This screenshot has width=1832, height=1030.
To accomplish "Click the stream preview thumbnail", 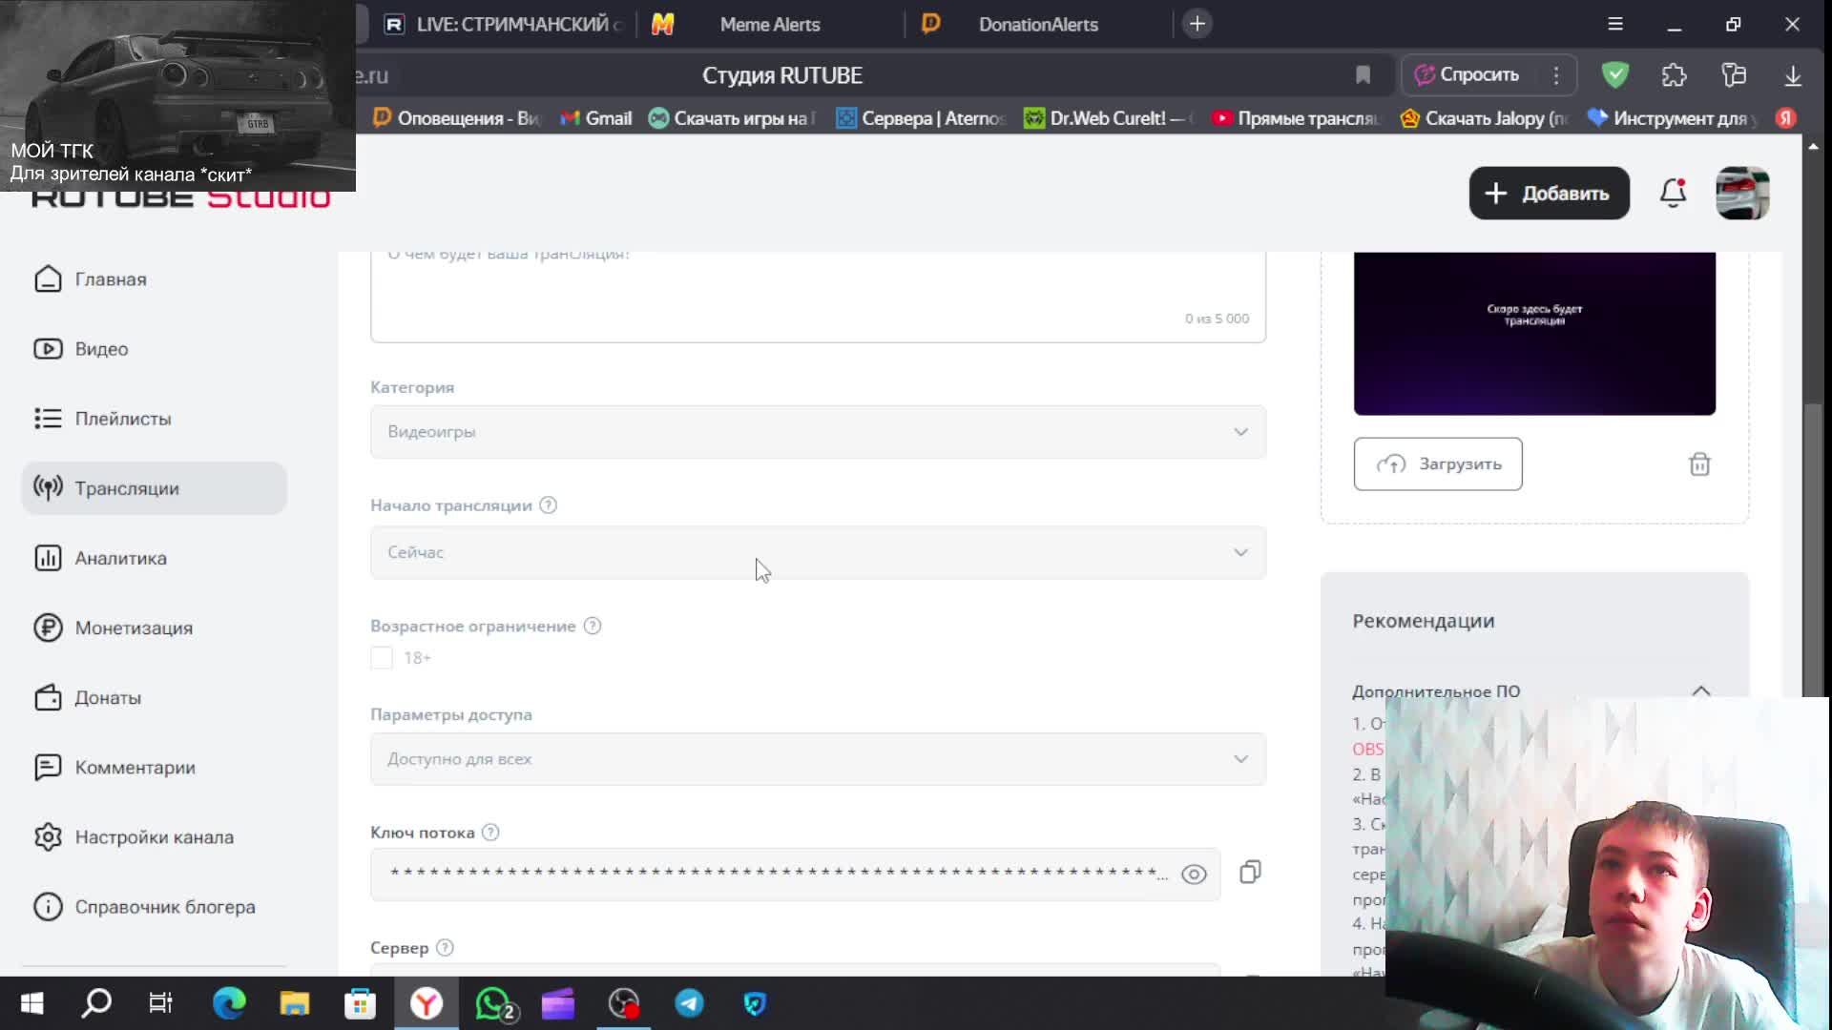I will 1533,333.
